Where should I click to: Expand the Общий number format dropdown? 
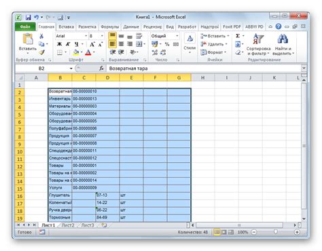pos(177,36)
